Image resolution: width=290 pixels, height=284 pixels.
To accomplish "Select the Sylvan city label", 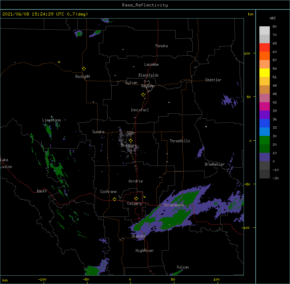I will (131, 83).
